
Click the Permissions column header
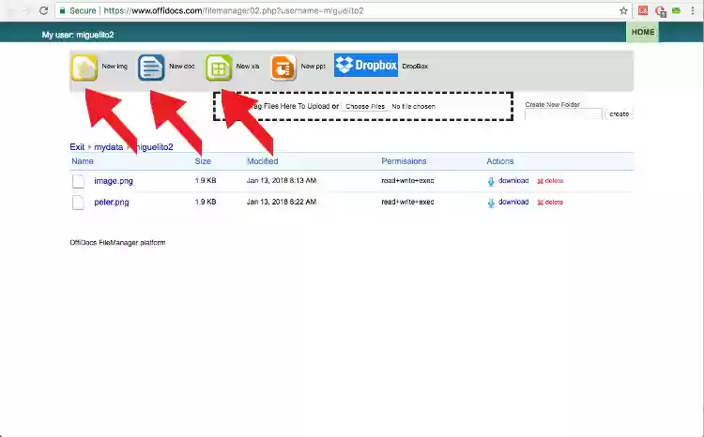tap(404, 161)
